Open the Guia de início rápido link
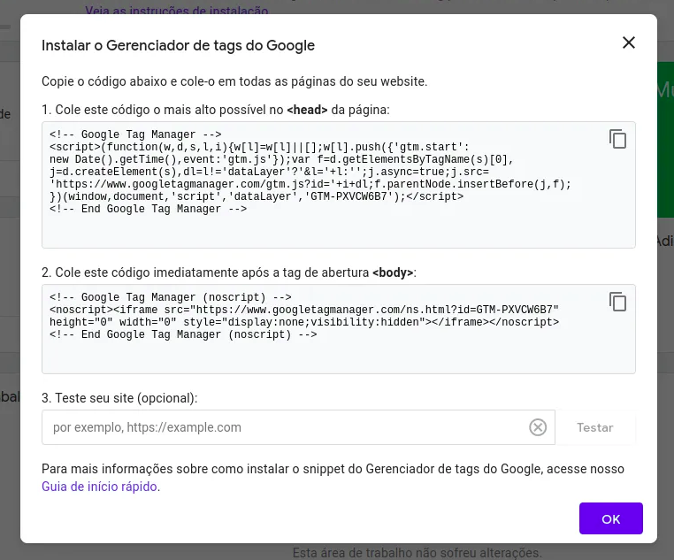This screenshot has height=560, width=674. [100, 487]
